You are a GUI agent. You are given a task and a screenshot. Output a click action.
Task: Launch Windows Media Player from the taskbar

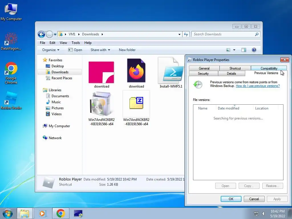(42, 213)
